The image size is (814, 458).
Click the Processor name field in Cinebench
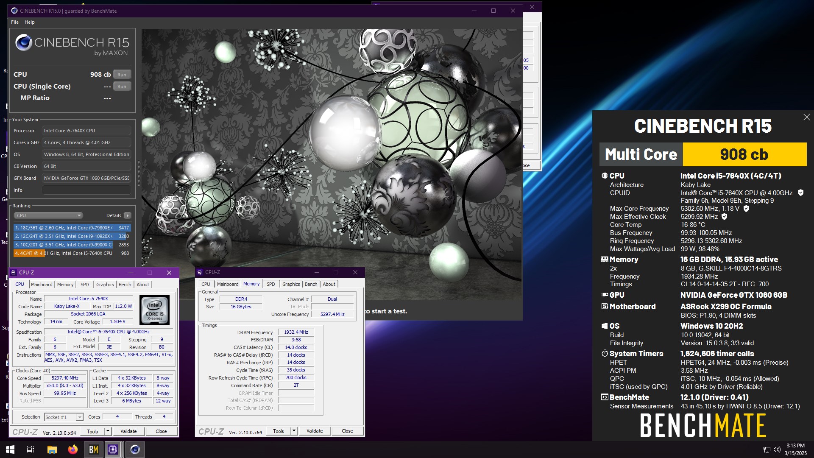86,131
